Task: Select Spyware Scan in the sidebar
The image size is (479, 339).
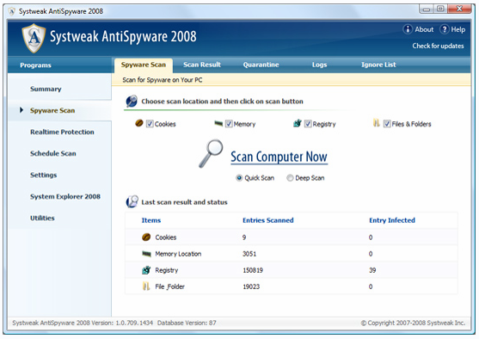Action: click(52, 110)
